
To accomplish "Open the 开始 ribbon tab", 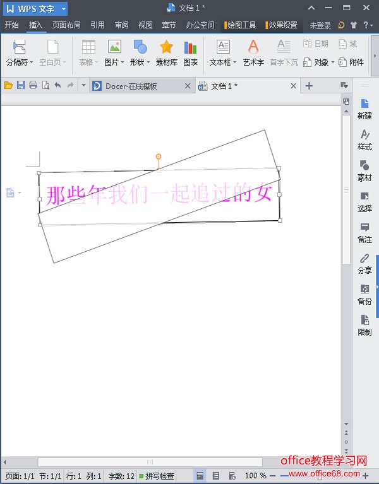I will 12,25.
